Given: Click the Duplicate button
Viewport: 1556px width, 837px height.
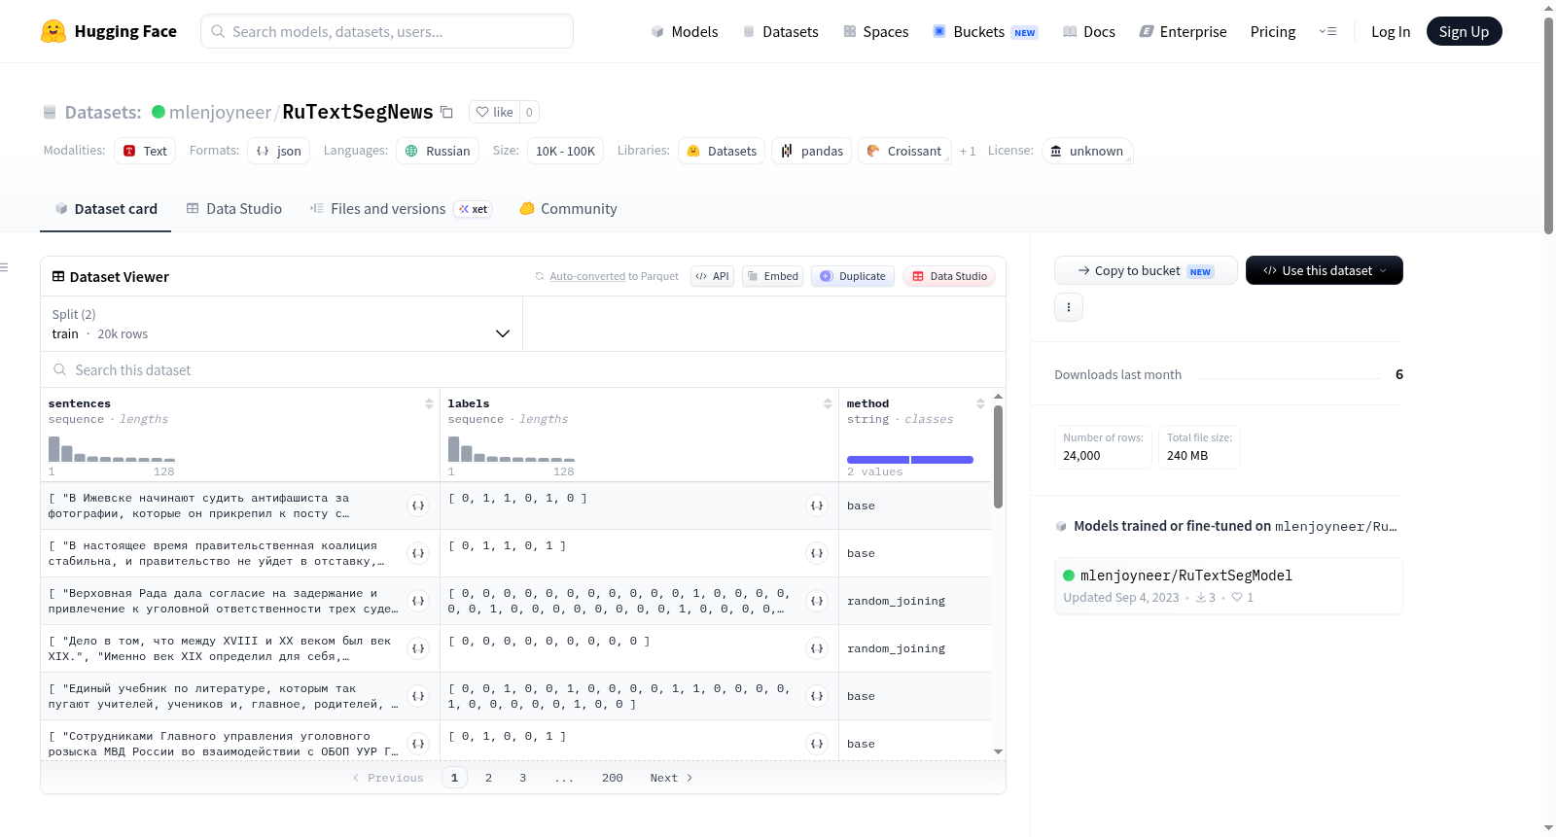Looking at the screenshot, I should pyautogui.click(x=853, y=276).
